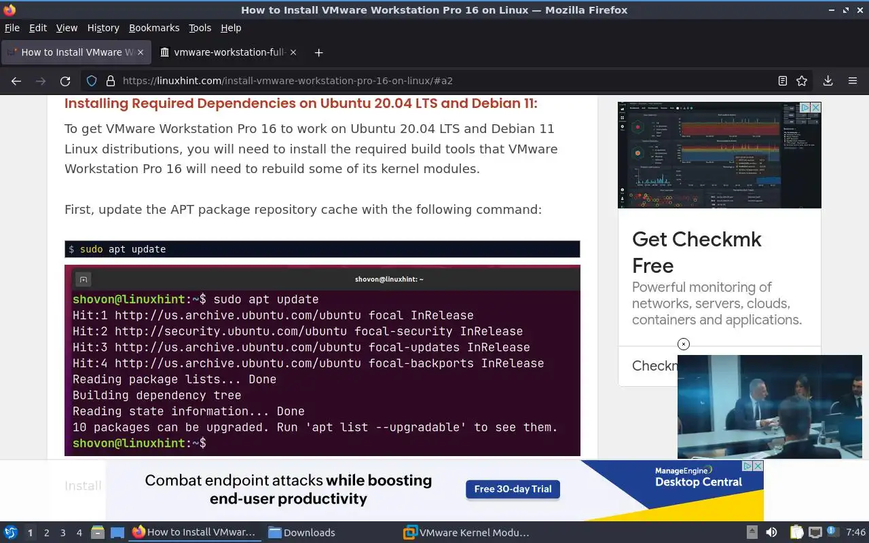Viewport: 869px width, 543px height.
Task: View site security padlock information
Action: pyautogui.click(x=111, y=81)
